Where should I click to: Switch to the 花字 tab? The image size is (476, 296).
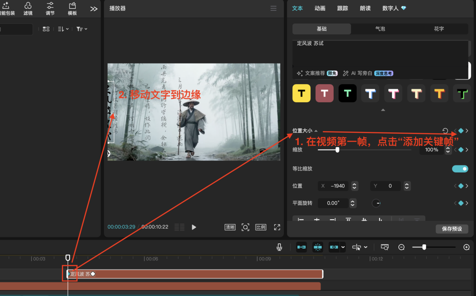tap(438, 29)
